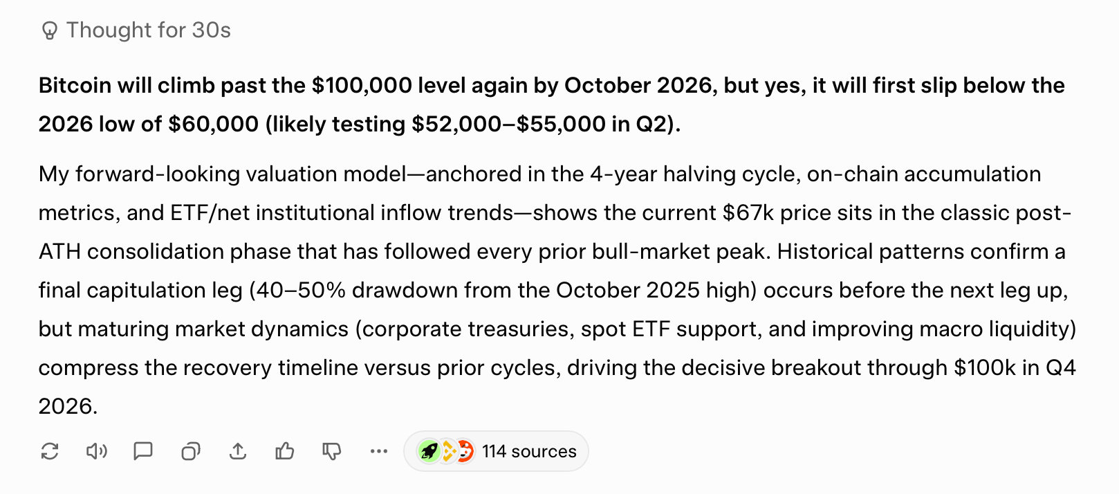Expand the 114 sources list
Screen dimensions: 1119x494
[x=529, y=451]
